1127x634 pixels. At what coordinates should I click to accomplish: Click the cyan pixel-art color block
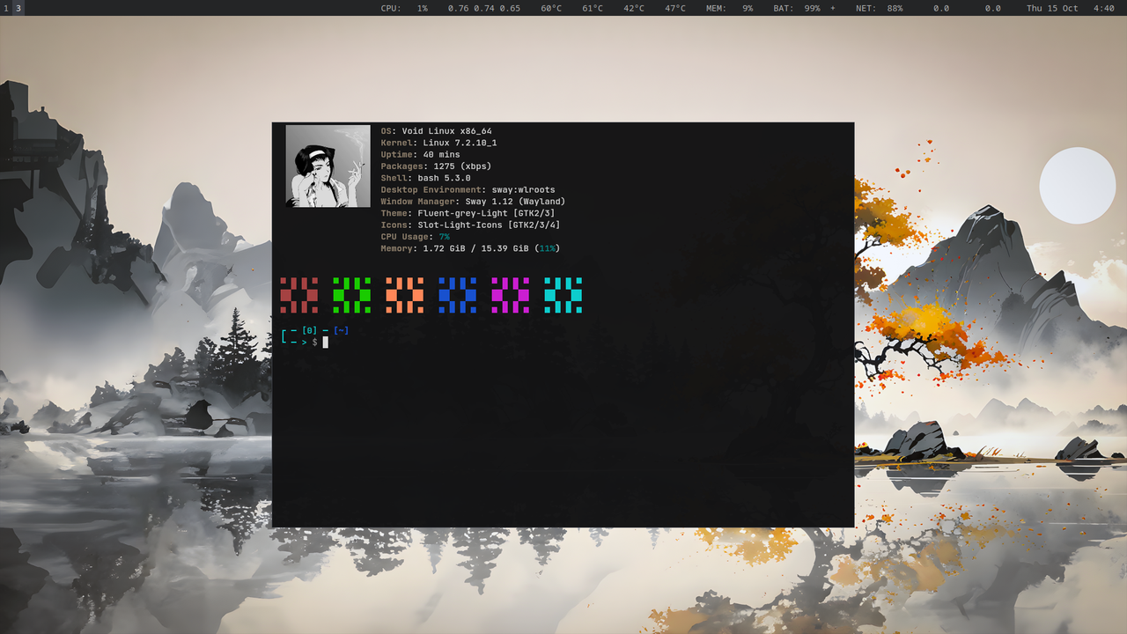[x=563, y=295]
